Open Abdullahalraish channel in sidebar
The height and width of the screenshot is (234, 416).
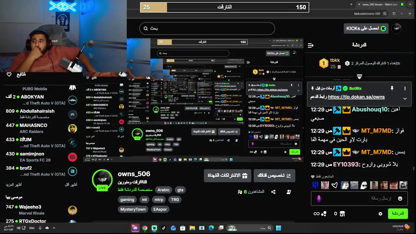pyautogui.click(x=41, y=114)
